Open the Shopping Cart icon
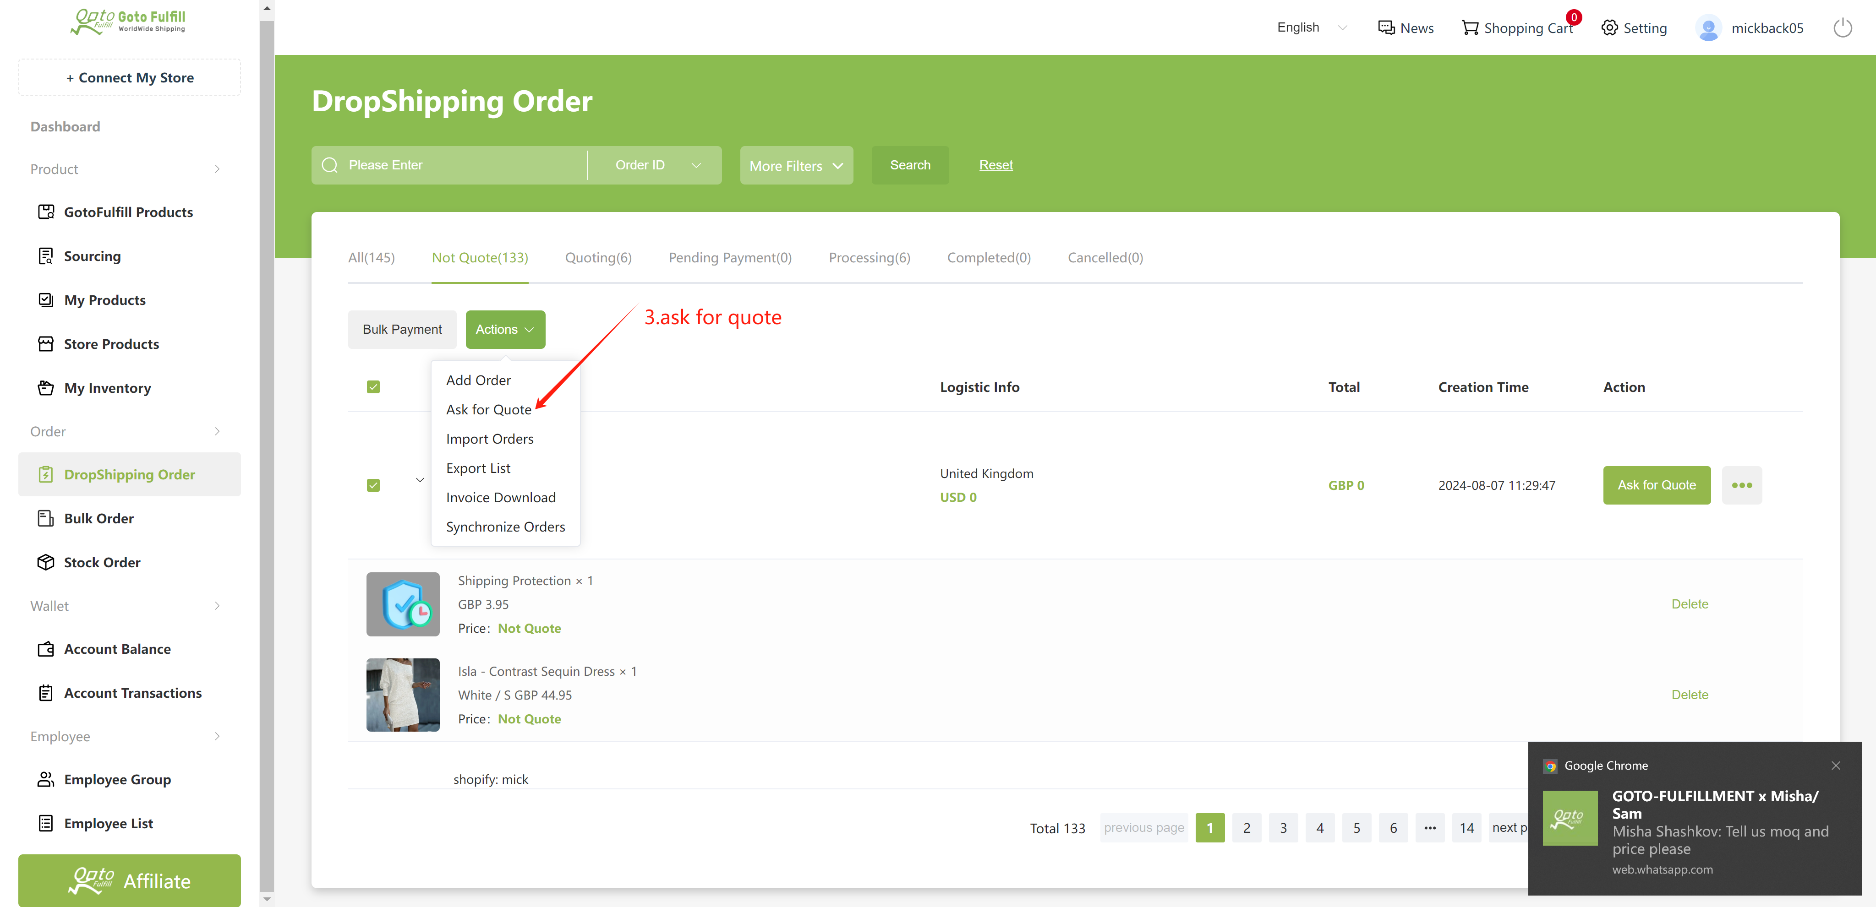The height and width of the screenshot is (907, 1876). point(1471,27)
